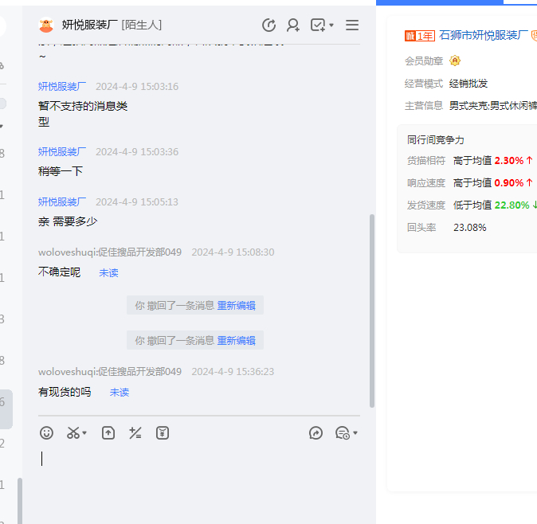
Task: Click first 重新编辑 link to re-edit message
Action: [236, 305]
